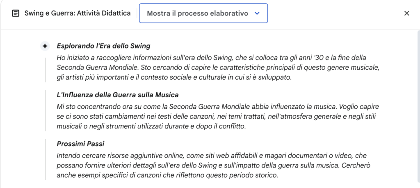Click the Gemini sparkle icon
This screenshot has width=420, height=188.
coord(45,46)
